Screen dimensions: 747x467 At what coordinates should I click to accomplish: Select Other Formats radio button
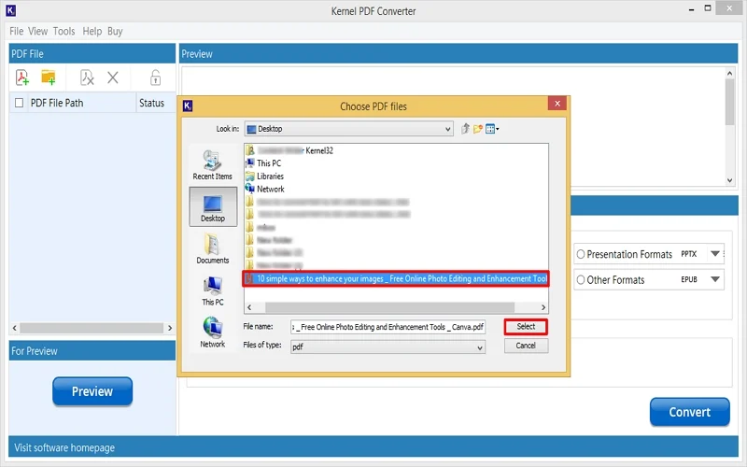pyautogui.click(x=581, y=279)
